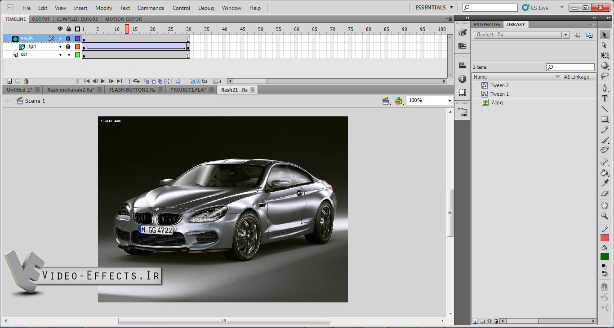Click the New Library Panel icon
This screenshot has height=328, width=614.
(589, 35)
